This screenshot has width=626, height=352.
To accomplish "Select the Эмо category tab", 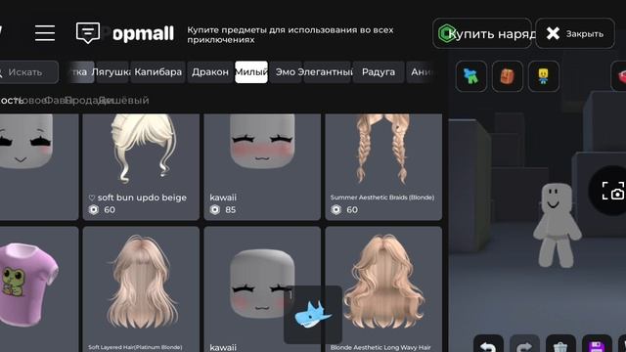I will point(286,72).
